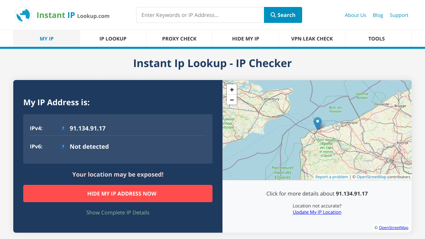The height and width of the screenshot is (239, 425).
Task: Click the bold 91.134.91.17 under the map
Action: pos(352,194)
